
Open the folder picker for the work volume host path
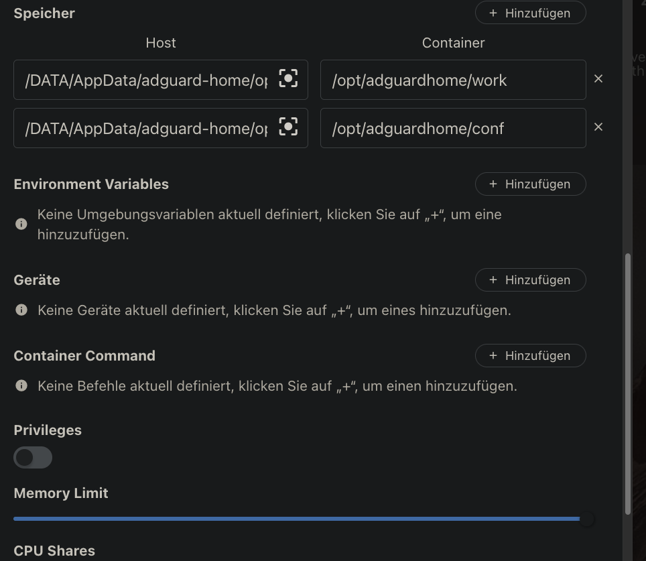(288, 78)
